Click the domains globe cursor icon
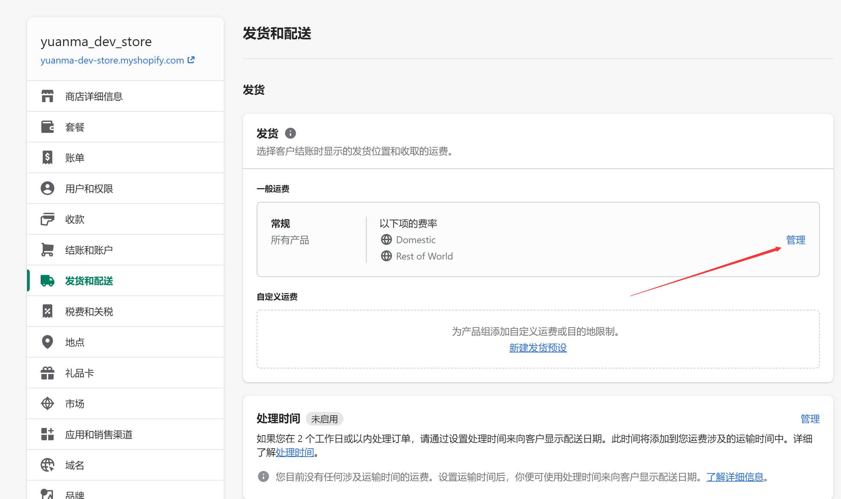This screenshot has height=499, width=841. tap(48, 465)
